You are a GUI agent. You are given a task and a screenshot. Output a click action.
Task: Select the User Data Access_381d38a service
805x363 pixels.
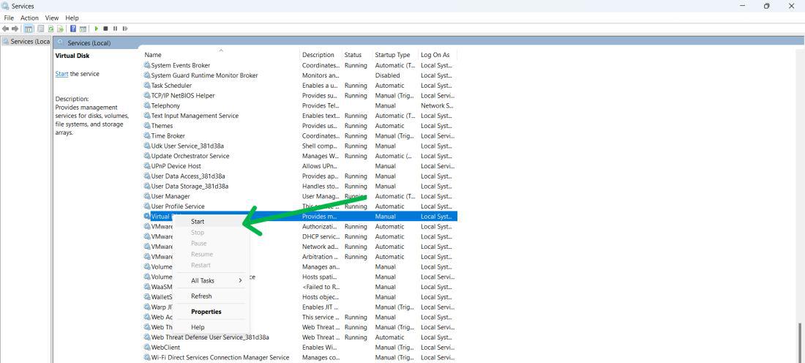pos(188,176)
